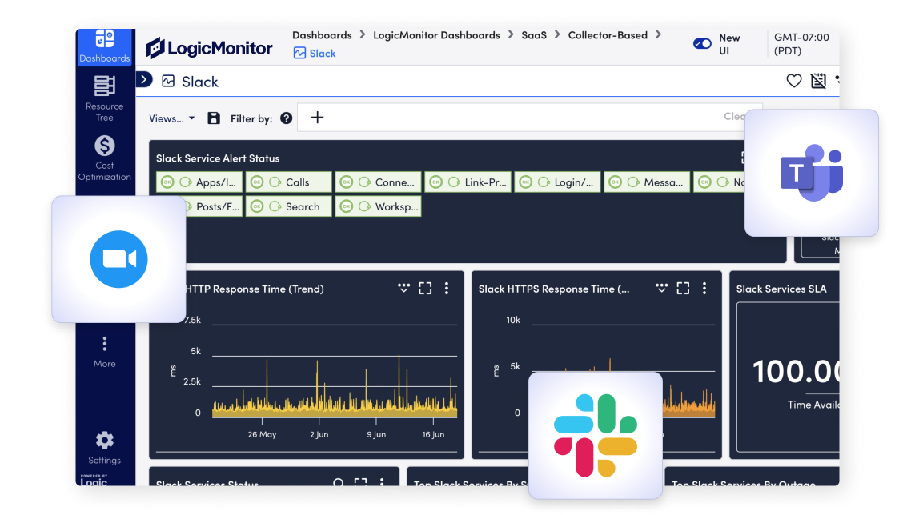The height and width of the screenshot is (515, 915).
Task: Click the Slack breadcrumb link
Action: 315,53
